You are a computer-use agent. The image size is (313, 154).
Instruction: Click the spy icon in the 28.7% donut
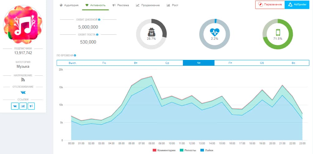click(151, 32)
